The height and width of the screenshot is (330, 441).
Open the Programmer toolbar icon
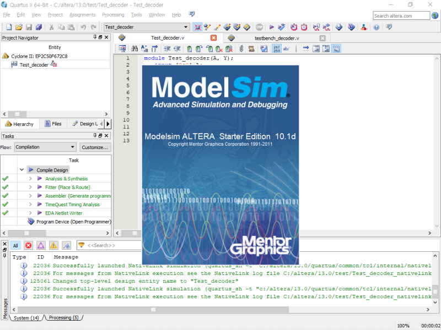click(x=351, y=27)
